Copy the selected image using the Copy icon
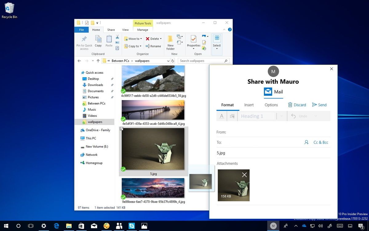Screen dimensions: 369x231 click(98, 40)
